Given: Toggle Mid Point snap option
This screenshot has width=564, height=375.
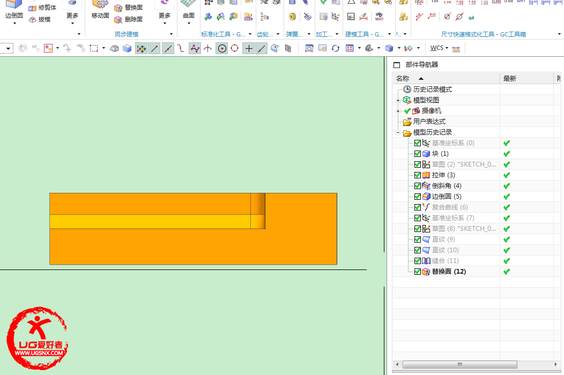Looking at the screenshot, I should coord(168,48).
